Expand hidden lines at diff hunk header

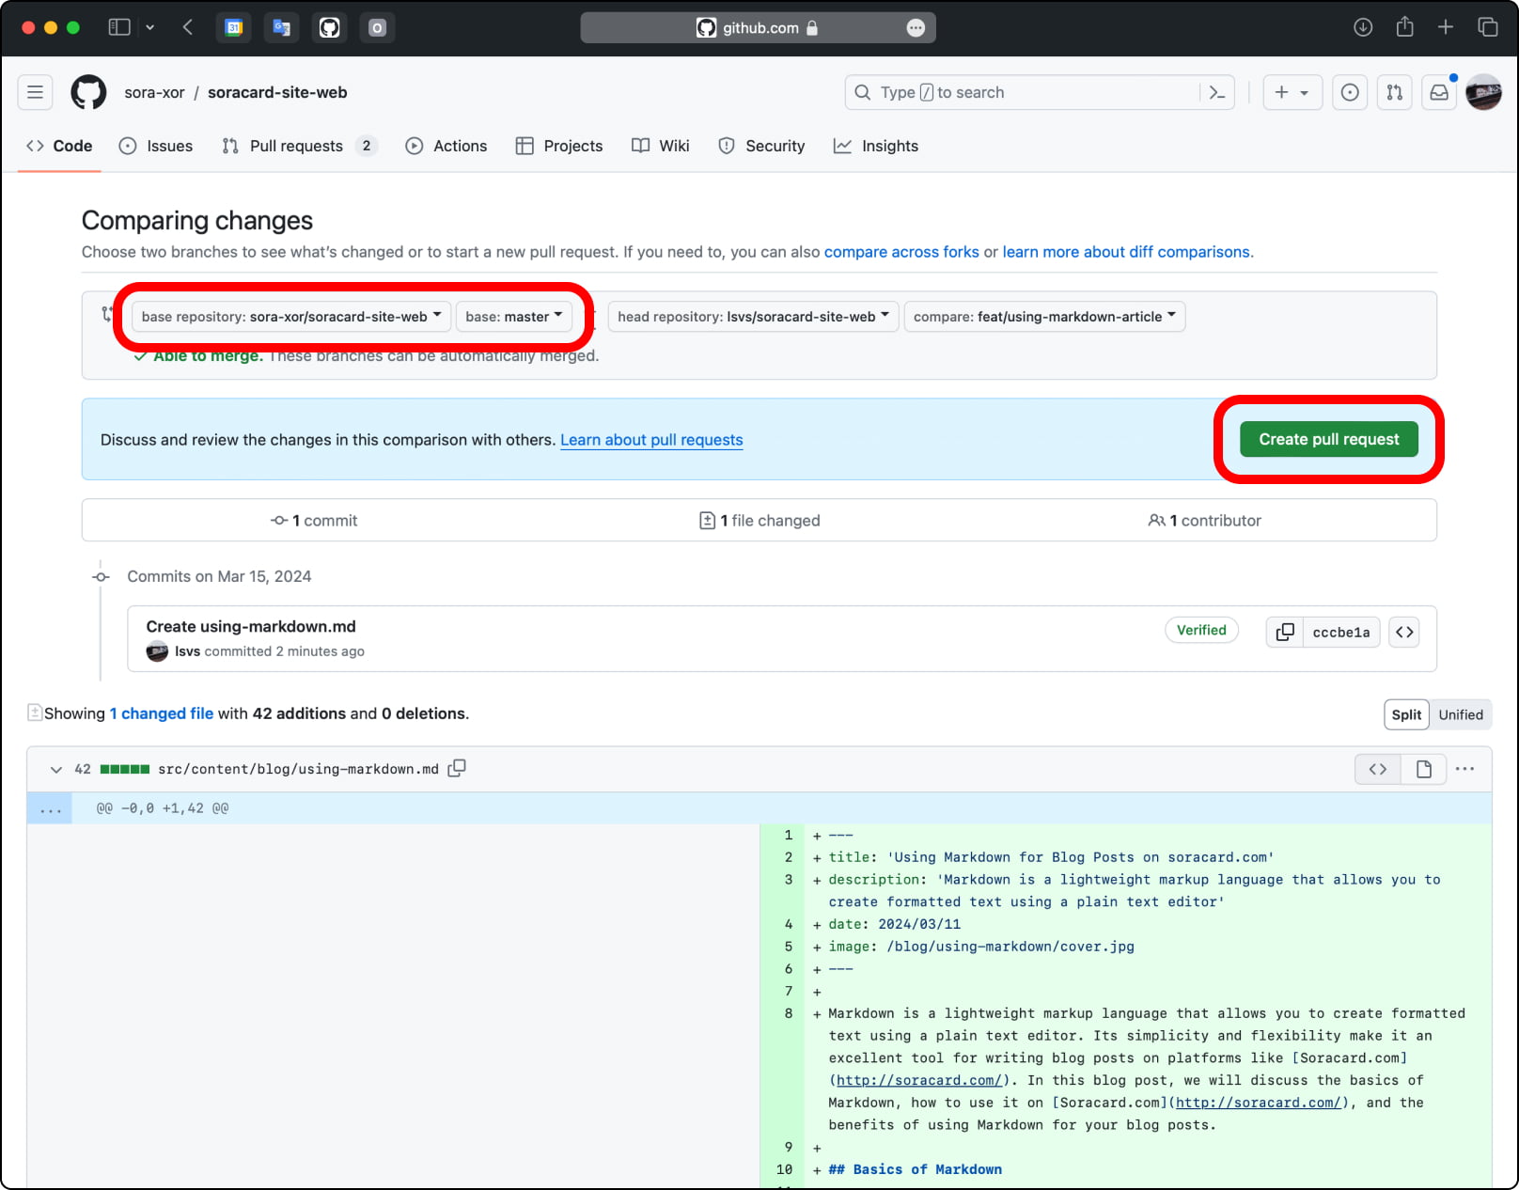50,808
